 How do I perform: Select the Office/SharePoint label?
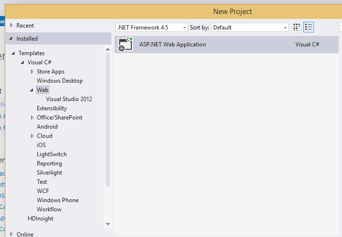coord(60,118)
